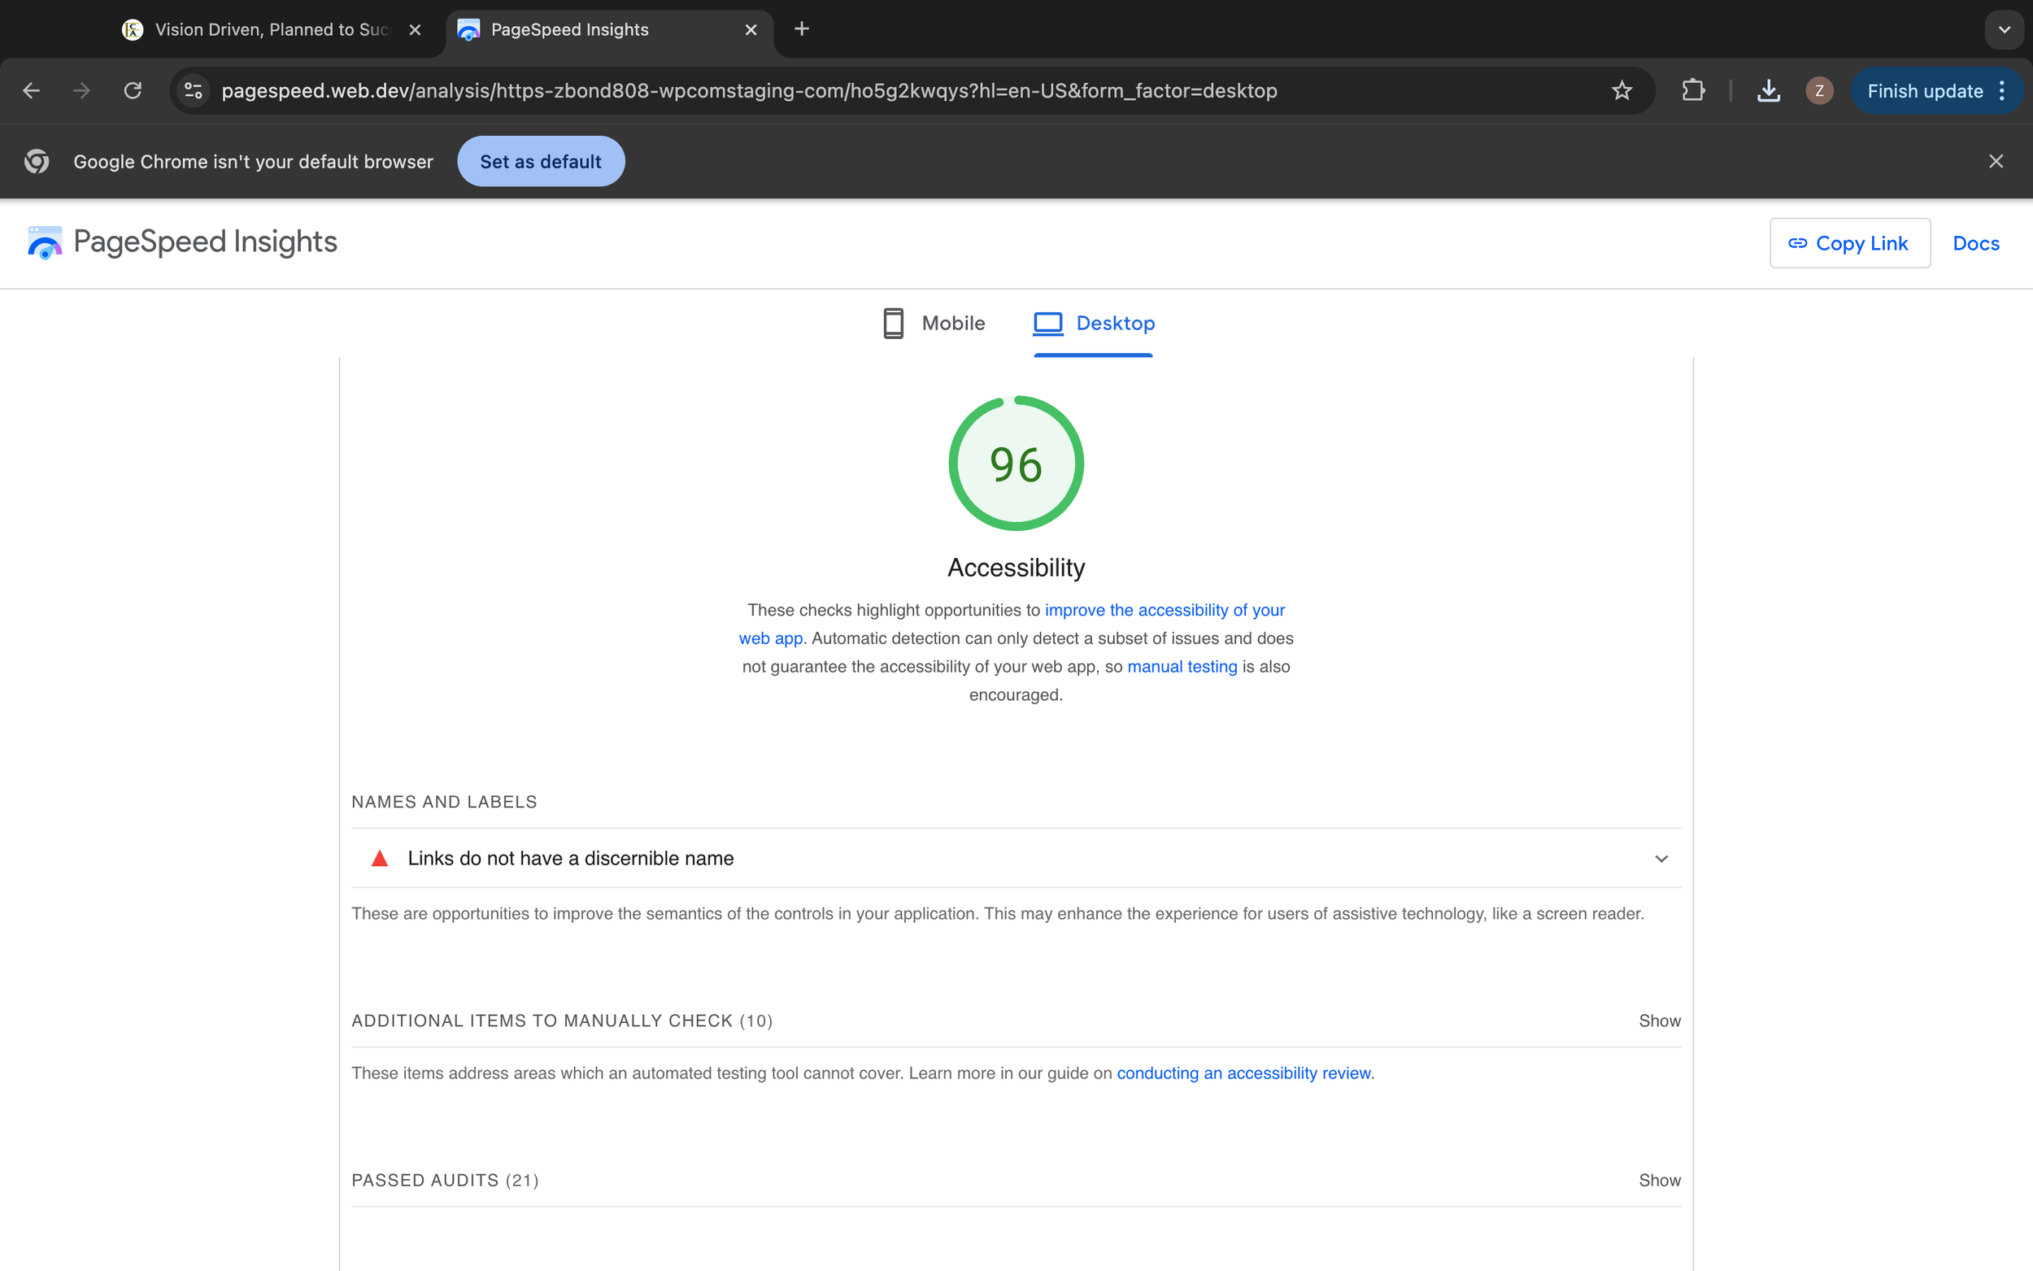Switch to the Mobile tab

coord(934,324)
